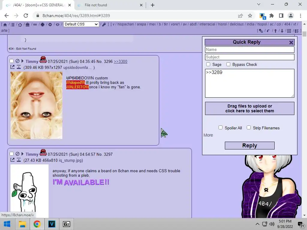The width and height of the screenshot is (307, 230).
Task: Enable the Spoiler All checkbox
Action: tap(220, 128)
